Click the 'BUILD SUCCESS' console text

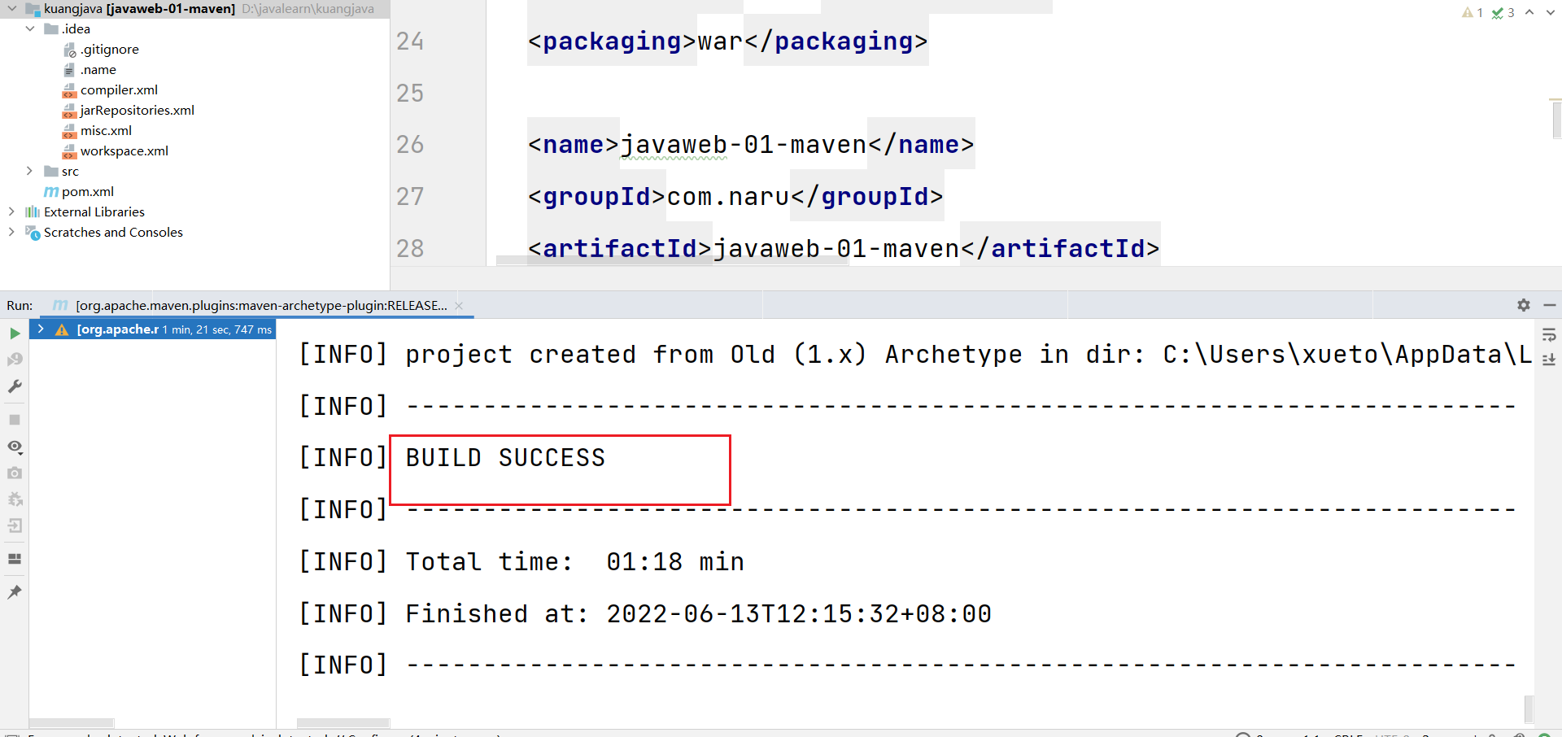505,458
